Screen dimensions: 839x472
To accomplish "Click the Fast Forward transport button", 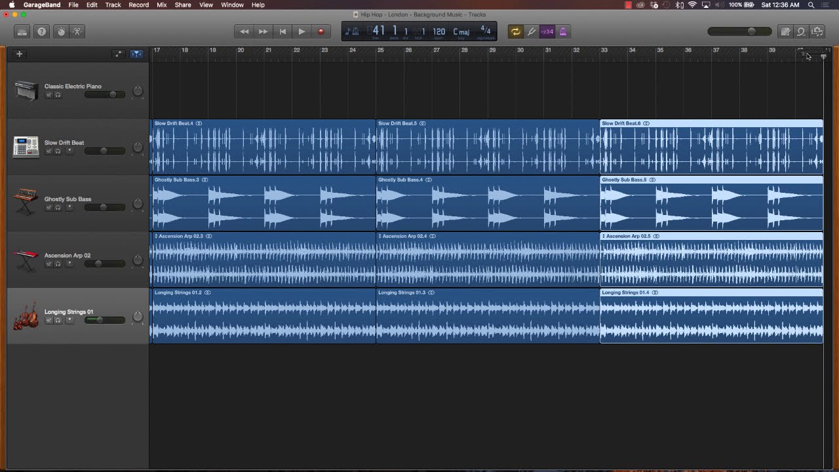I will [263, 31].
